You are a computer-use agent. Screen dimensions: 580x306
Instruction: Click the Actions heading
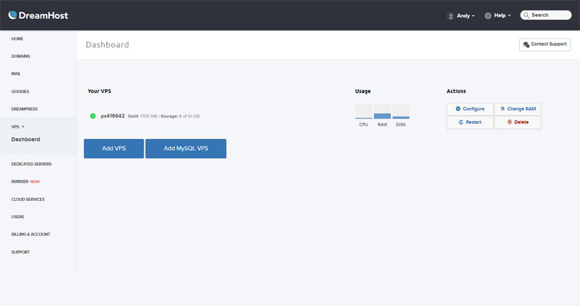point(456,91)
